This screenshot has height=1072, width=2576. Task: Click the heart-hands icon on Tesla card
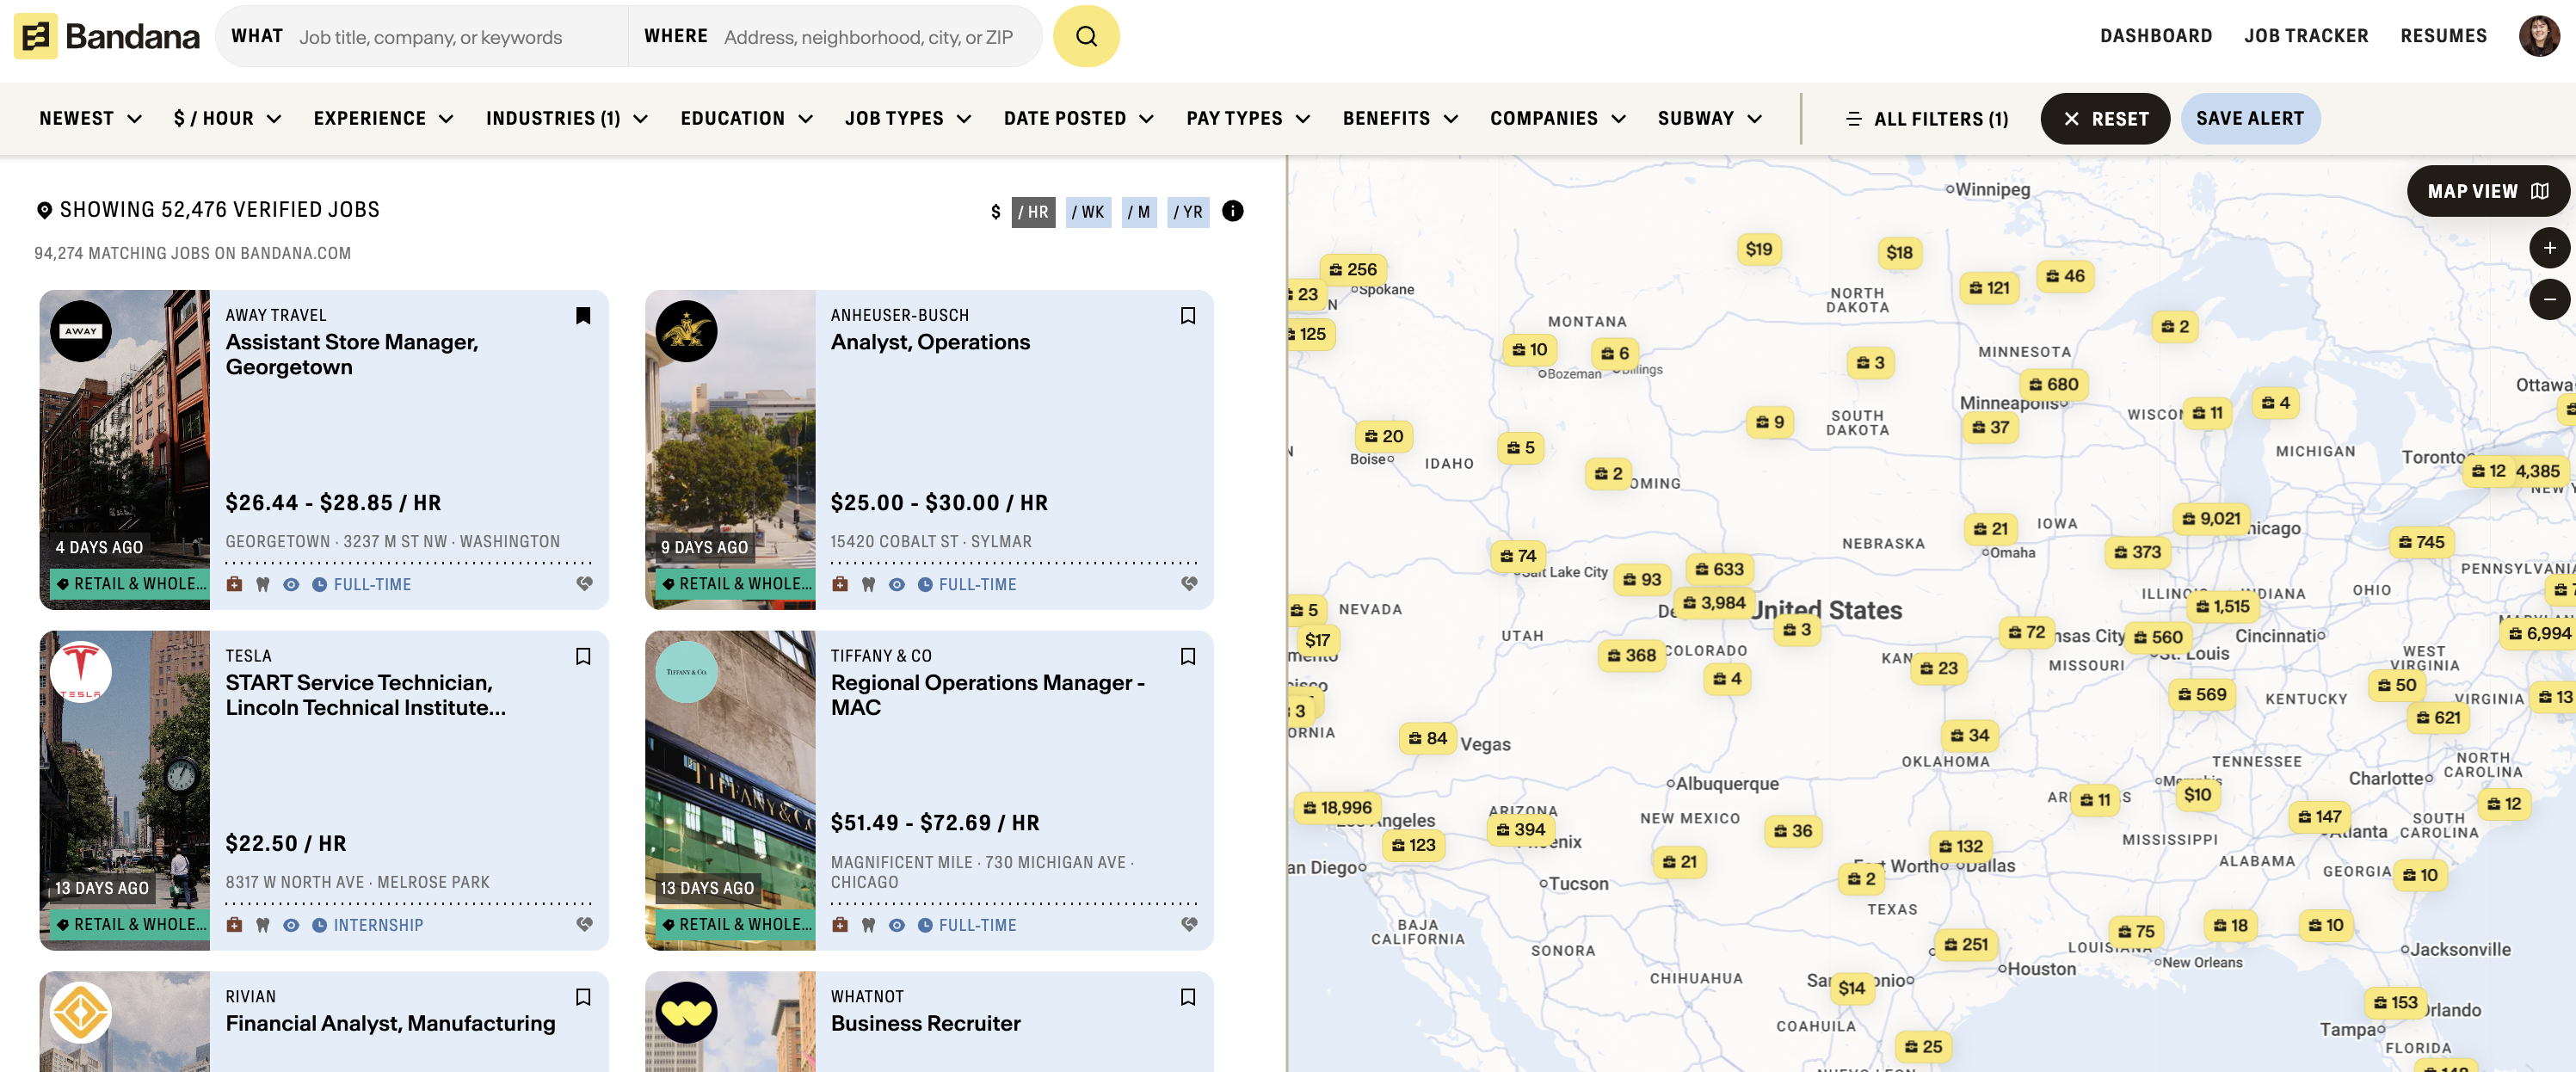[x=584, y=925]
